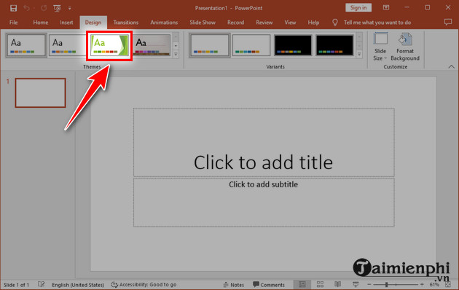Expand the full Themes gallery
The width and height of the screenshot is (459, 290).
176,54
